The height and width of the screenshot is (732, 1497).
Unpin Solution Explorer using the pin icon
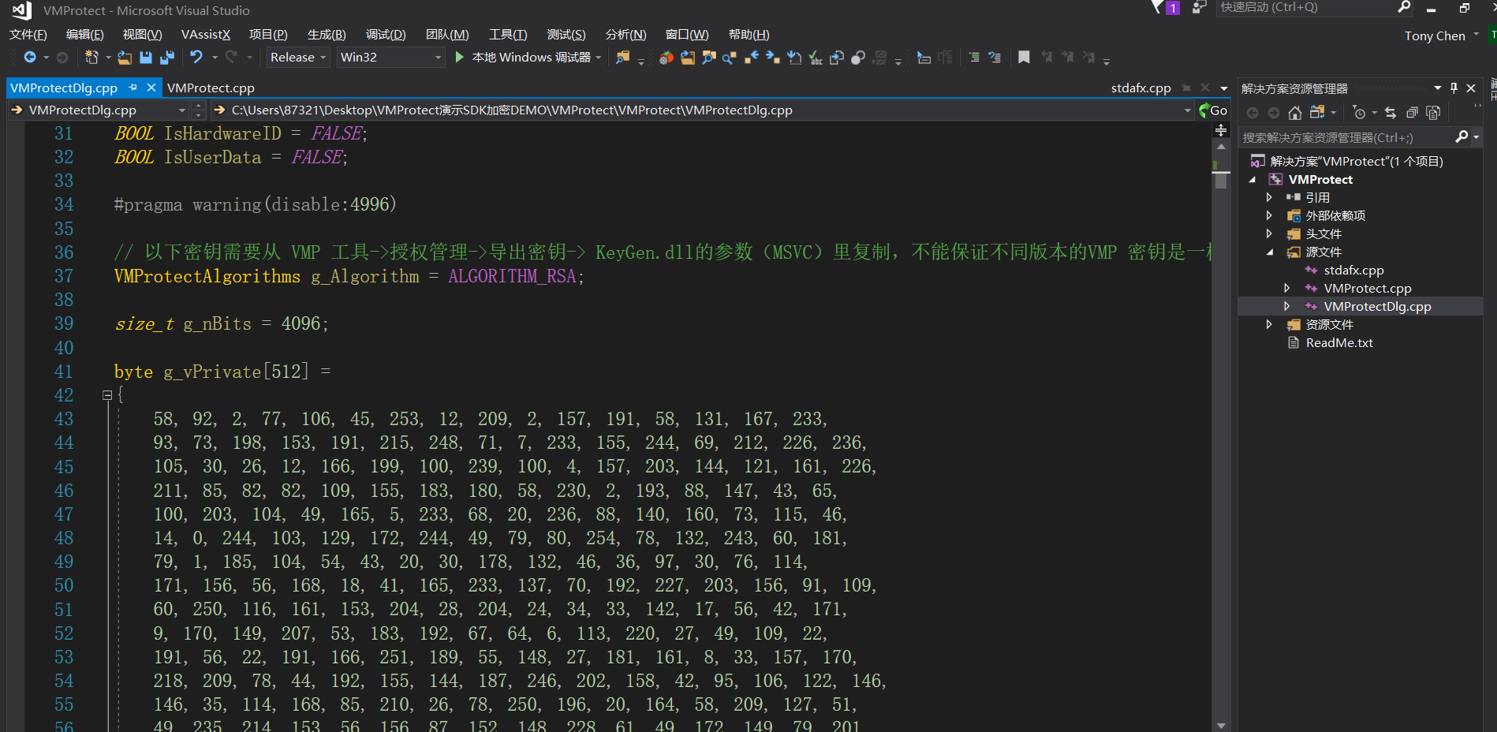(x=1454, y=88)
